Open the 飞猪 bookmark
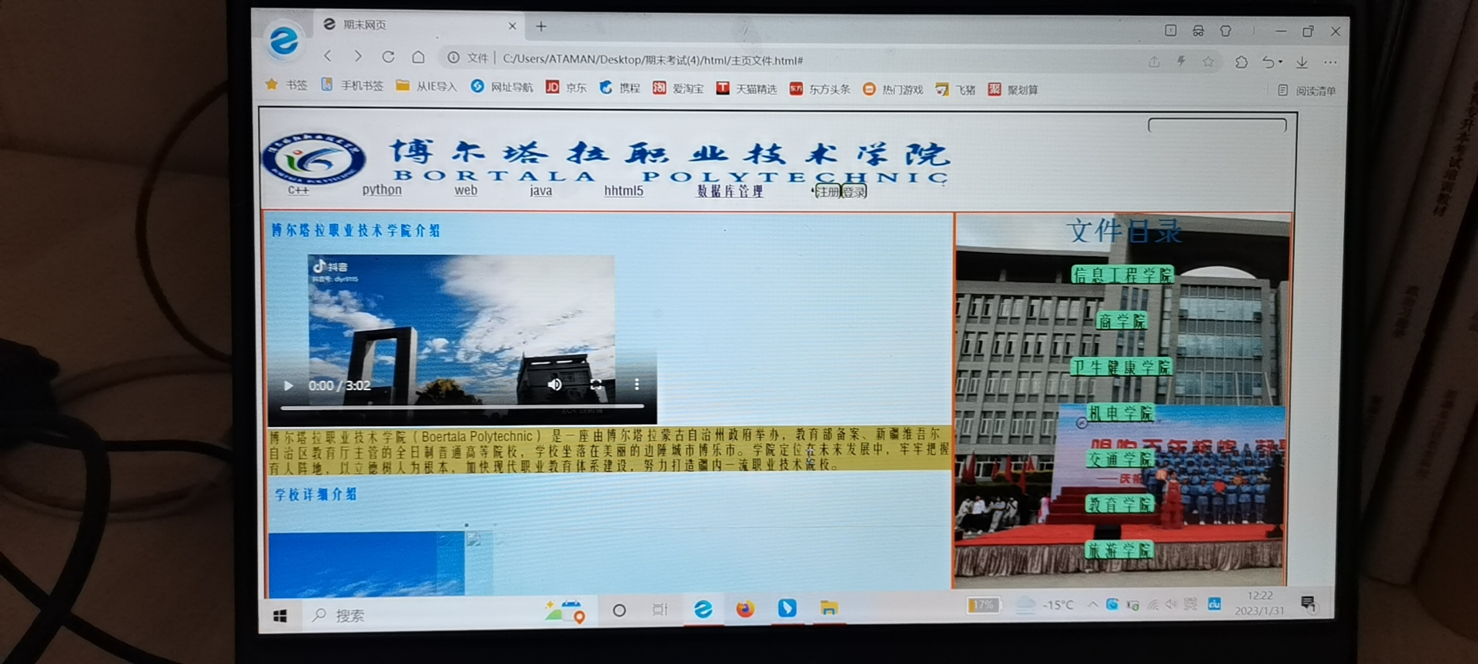The image size is (1478, 664). [x=955, y=90]
